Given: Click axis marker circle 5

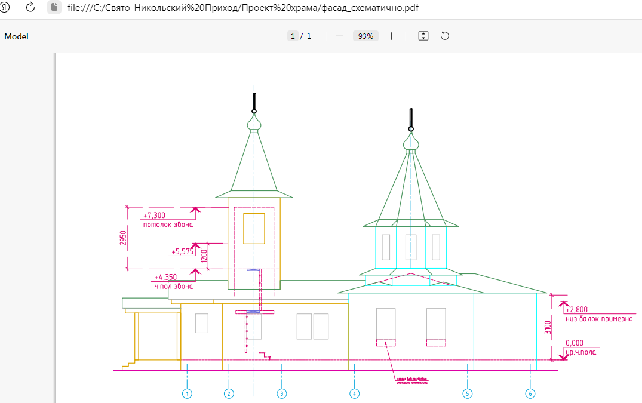Looking at the screenshot, I should [468, 394].
